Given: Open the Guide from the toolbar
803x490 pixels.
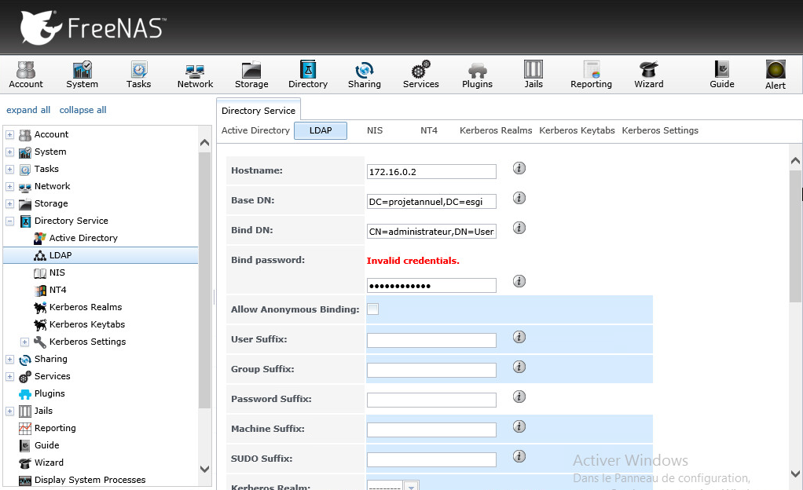Looking at the screenshot, I should [x=722, y=75].
